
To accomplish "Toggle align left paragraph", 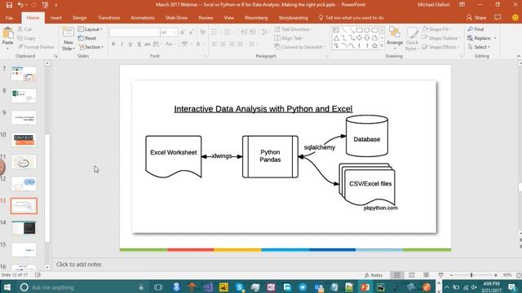I will pyautogui.click(x=214, y=44).
